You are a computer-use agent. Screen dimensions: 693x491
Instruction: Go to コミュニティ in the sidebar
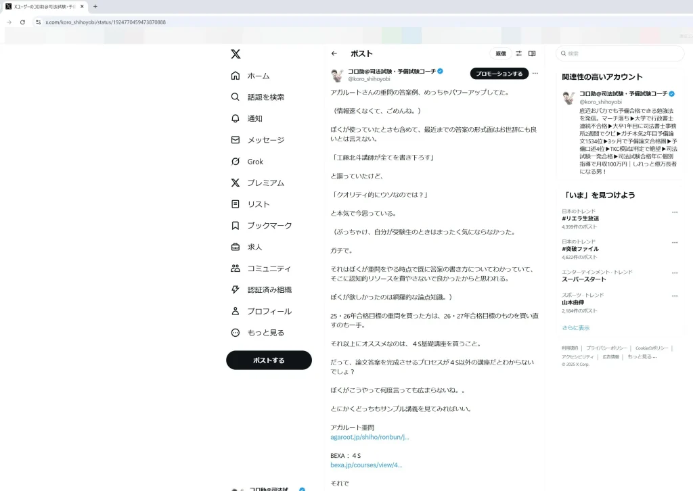pos(261,268)
